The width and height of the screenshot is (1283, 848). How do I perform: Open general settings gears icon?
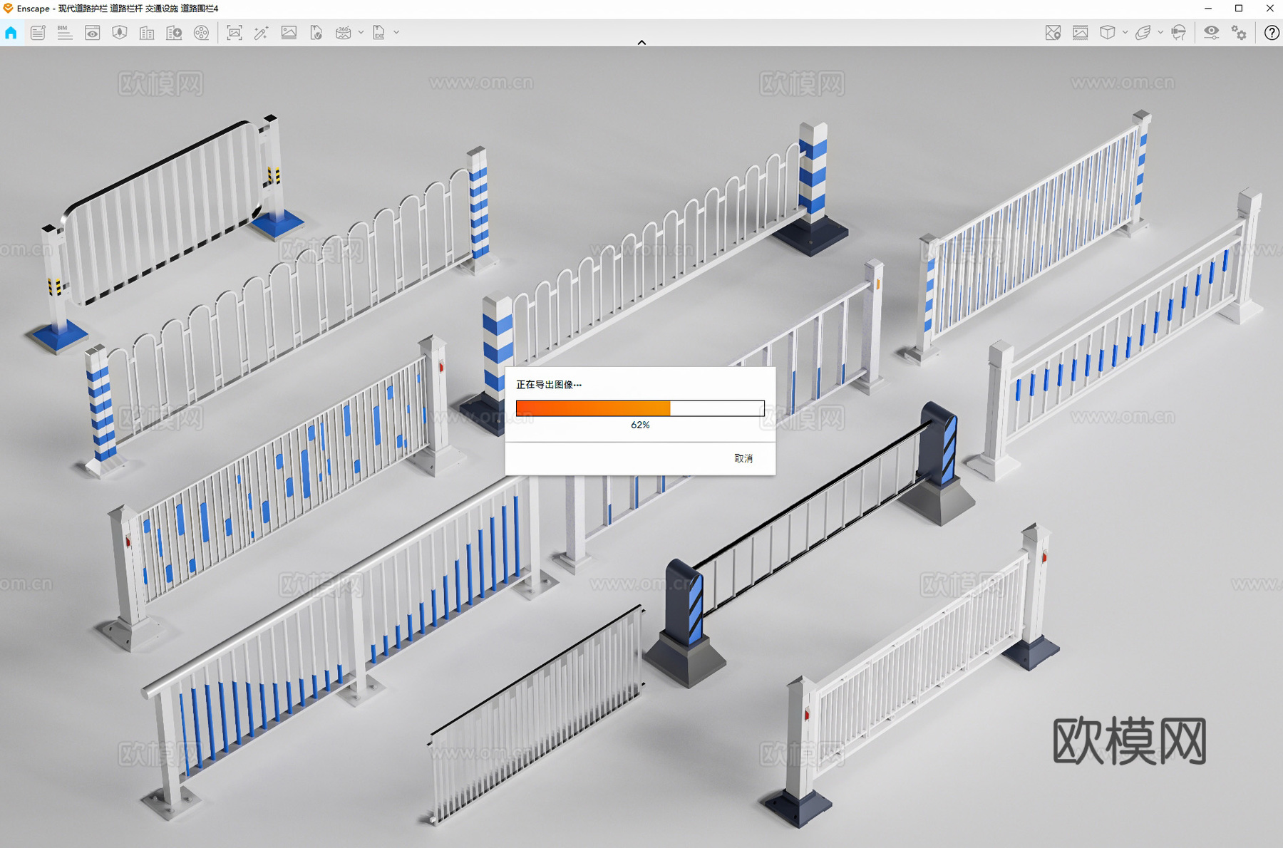pos(1240,33)
